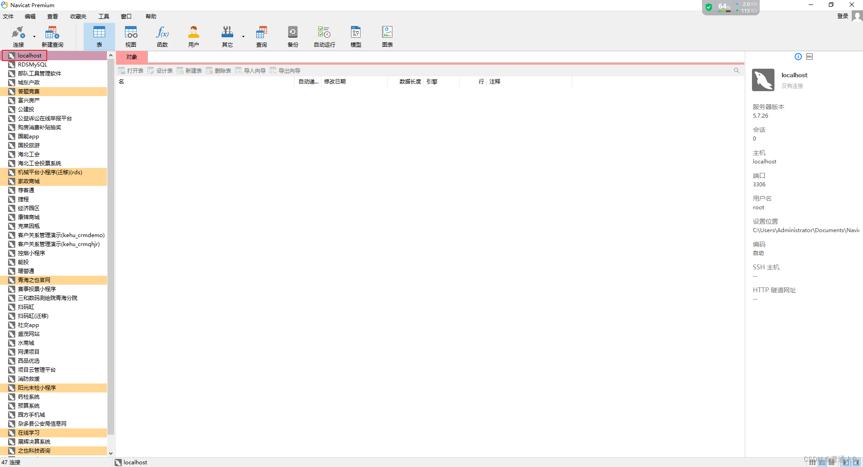Open the 文件 menu
Image resolution: width=863 pixels, height=467 pixels.
[x=8, y=17]
